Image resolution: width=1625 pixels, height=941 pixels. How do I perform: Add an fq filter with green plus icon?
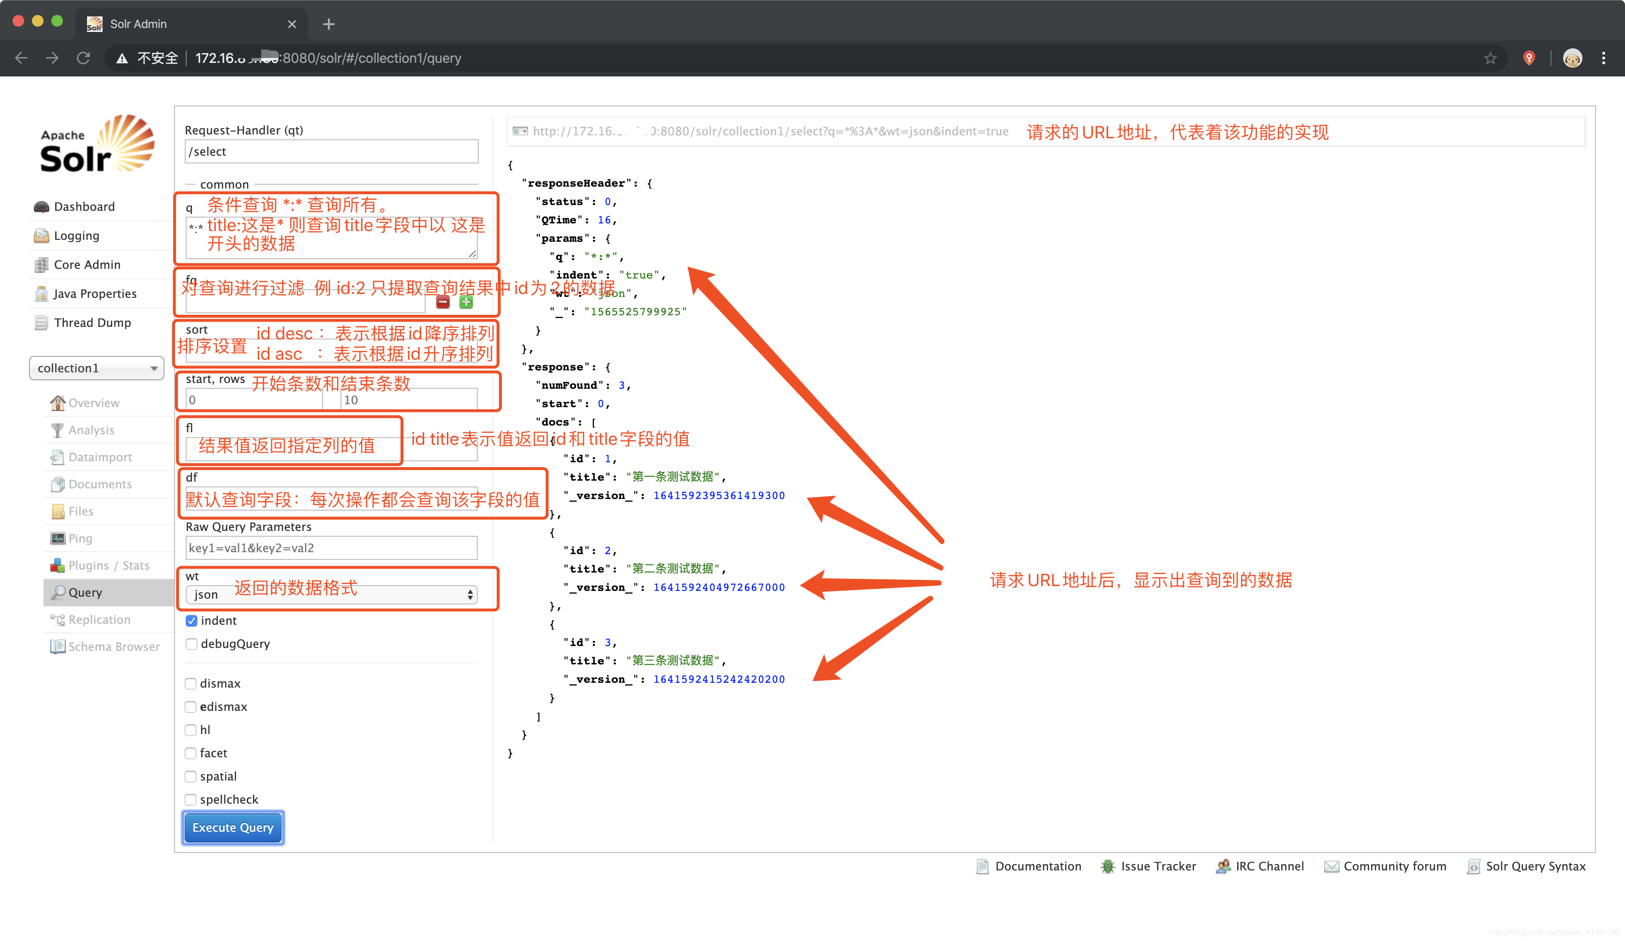pos(466,302)
